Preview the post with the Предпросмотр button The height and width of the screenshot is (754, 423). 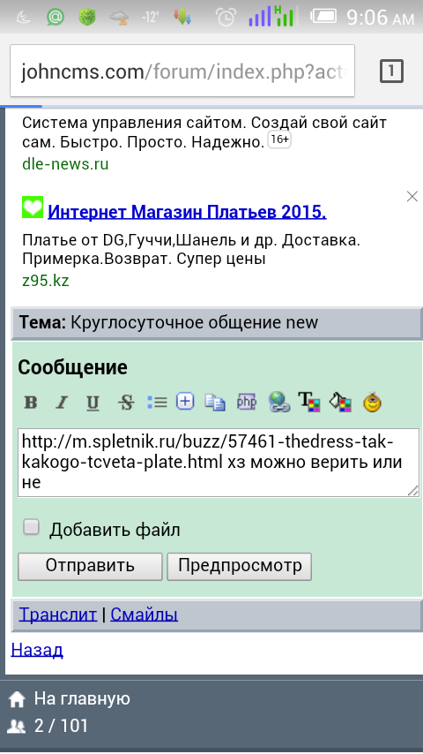[x=240, y=566]
